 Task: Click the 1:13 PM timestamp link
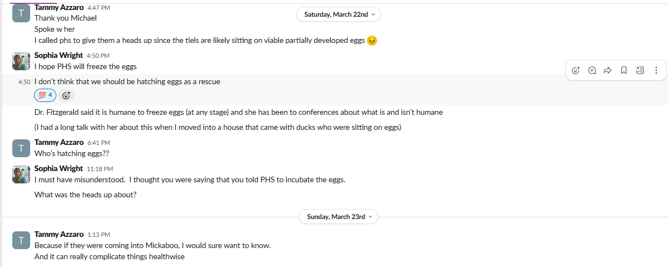tap(99, 235)
